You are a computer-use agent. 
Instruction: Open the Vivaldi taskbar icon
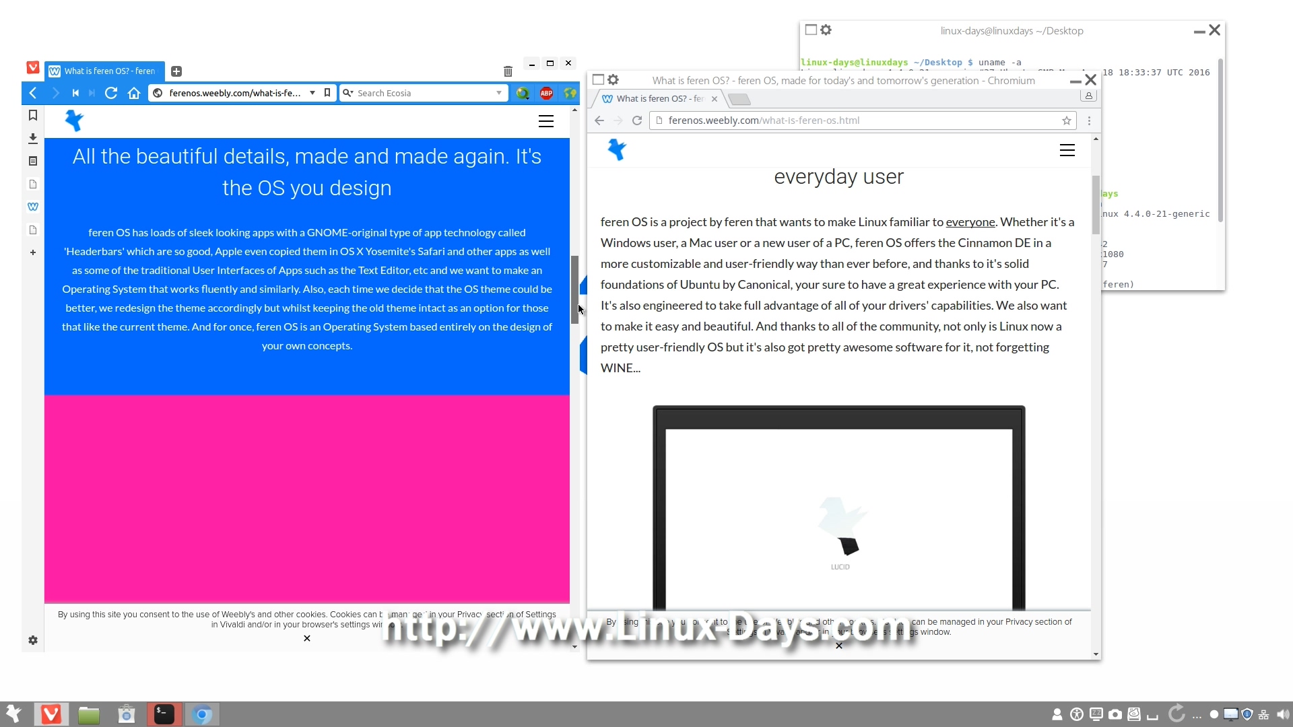coord(51,714)
